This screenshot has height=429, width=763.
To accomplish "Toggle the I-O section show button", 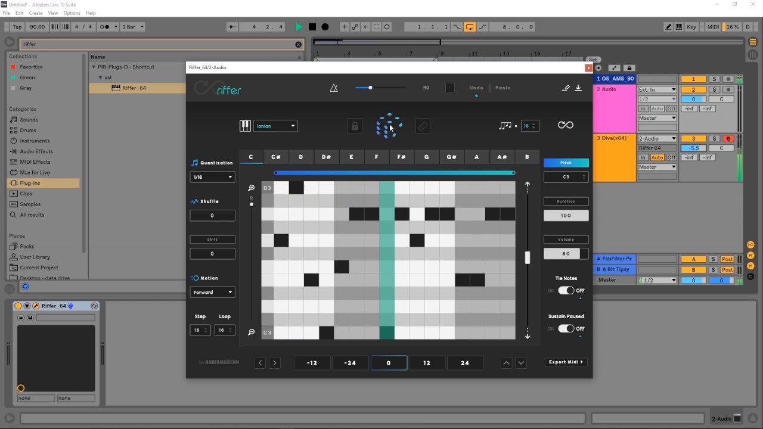I will (x=751, y=245).
